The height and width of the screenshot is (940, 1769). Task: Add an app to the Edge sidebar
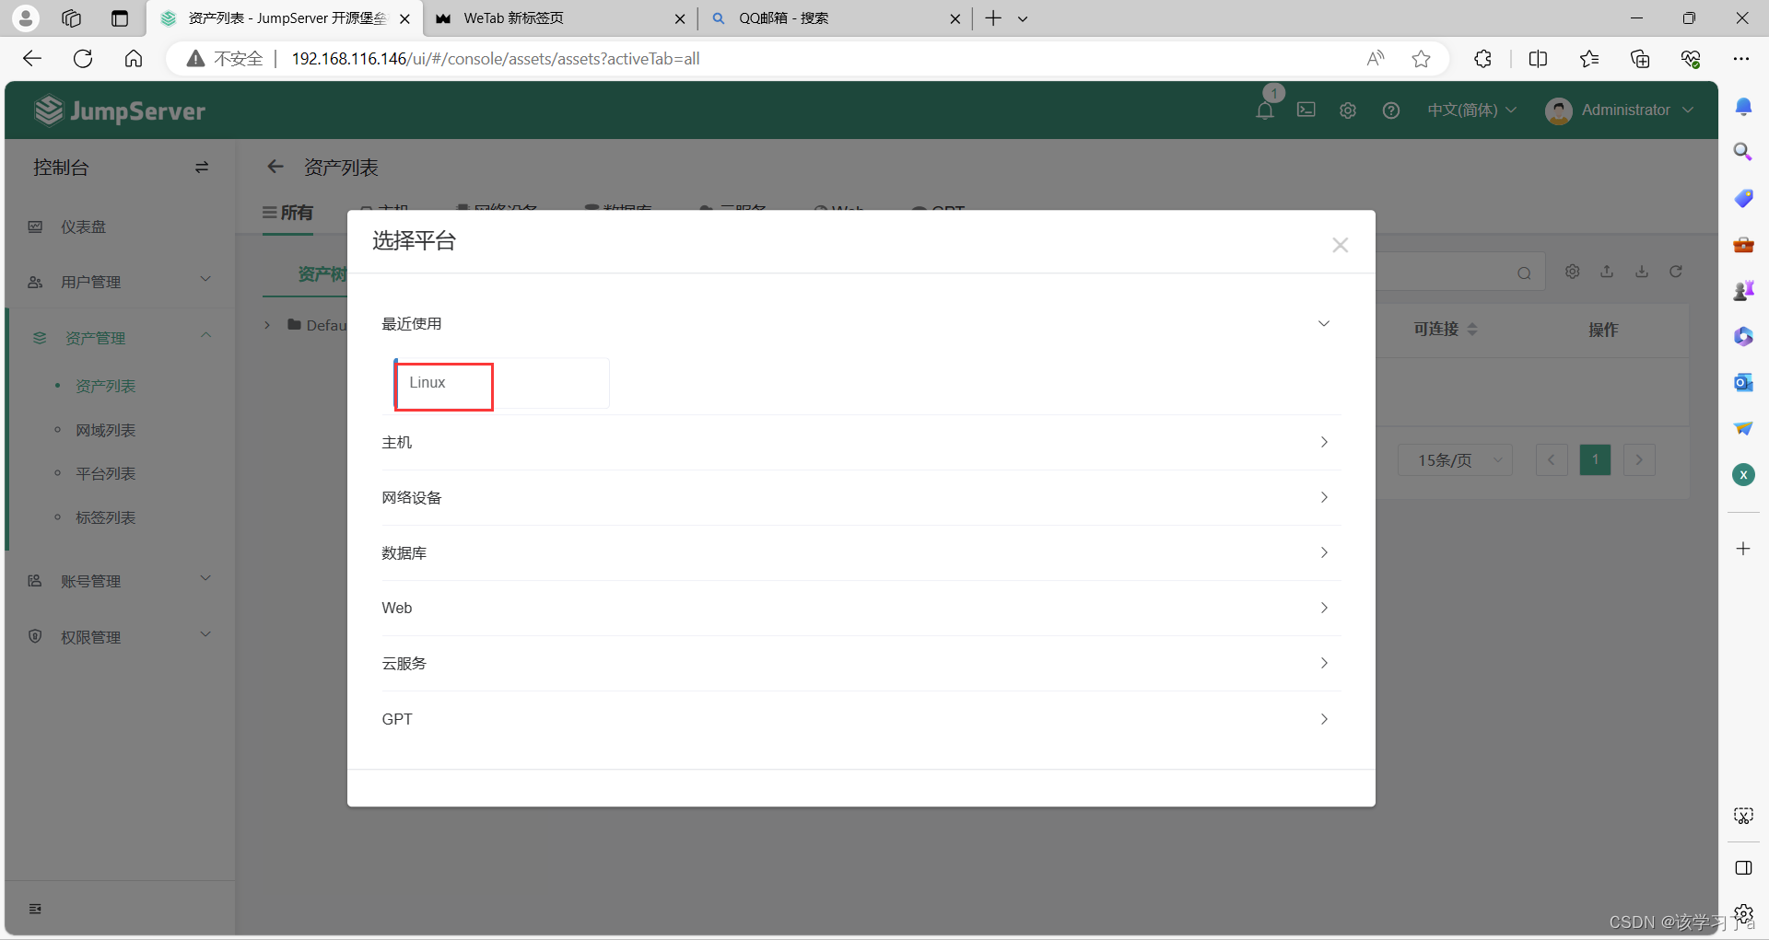(1743, 549)
